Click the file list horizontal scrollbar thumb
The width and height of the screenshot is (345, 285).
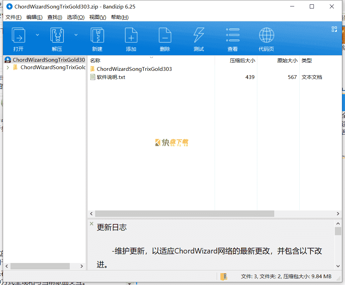(185, 213)
